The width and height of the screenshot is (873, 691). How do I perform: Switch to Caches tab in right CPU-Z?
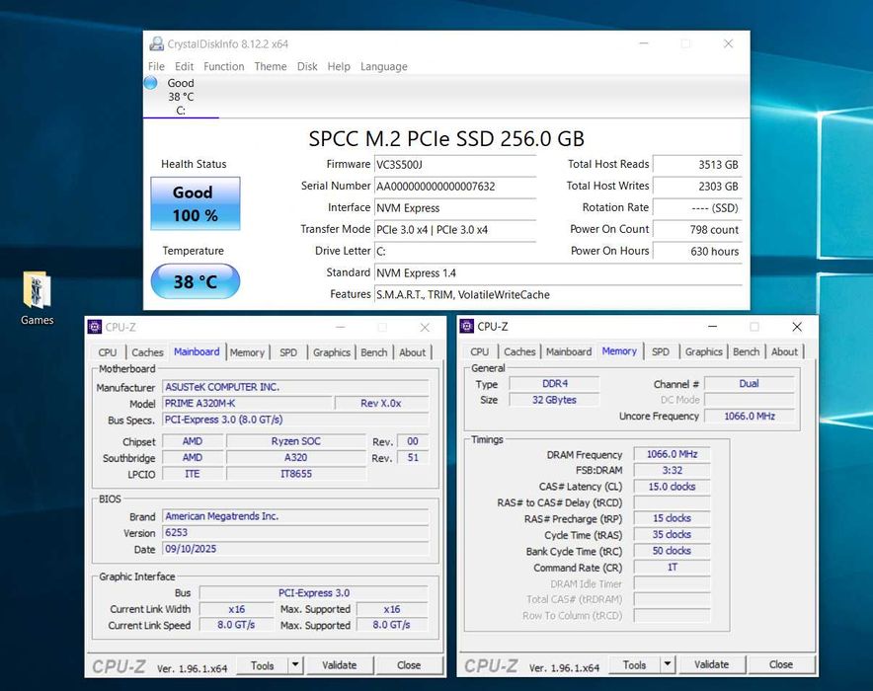point(519,351)
